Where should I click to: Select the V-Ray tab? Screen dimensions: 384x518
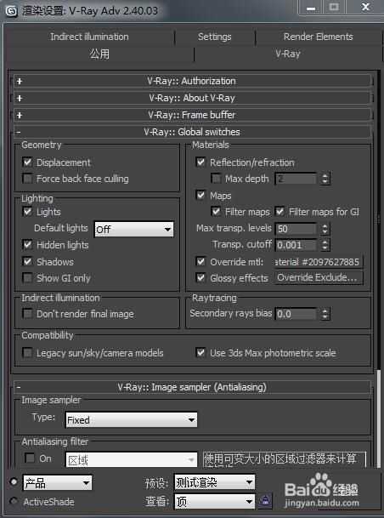pyautogui.click(x=288, y=54)
